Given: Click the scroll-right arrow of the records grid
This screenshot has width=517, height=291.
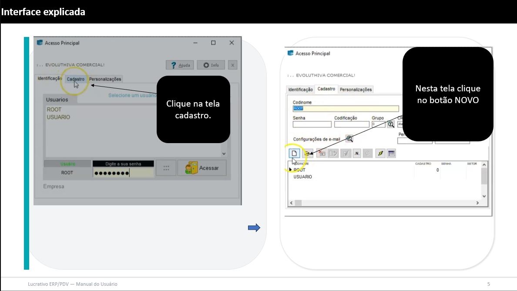Looking at the screenshot, I should [477, 203].
